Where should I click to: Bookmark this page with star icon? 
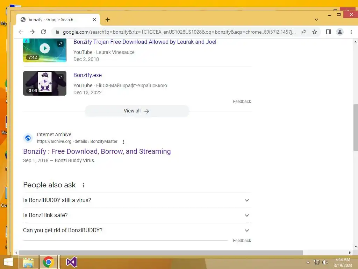[x=315, y=32]
